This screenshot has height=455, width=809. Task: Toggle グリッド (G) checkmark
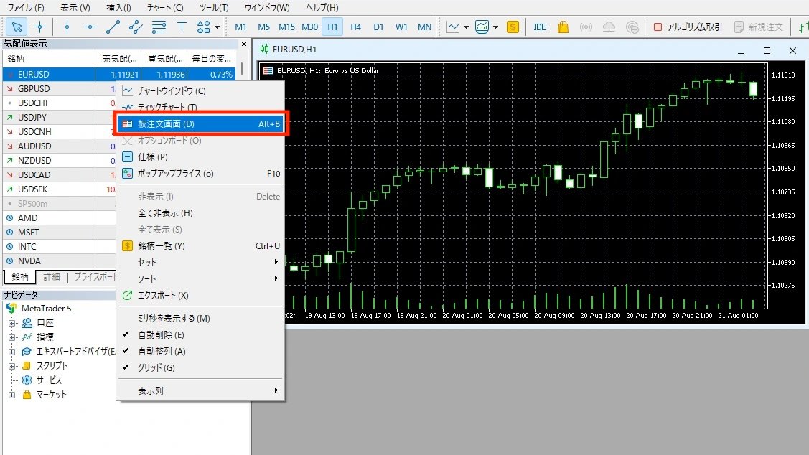[x=201, y=368]
